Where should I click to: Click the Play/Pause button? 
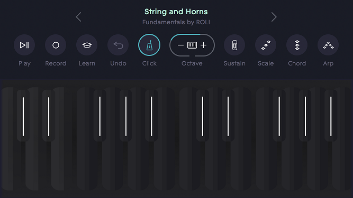point(24,45)
